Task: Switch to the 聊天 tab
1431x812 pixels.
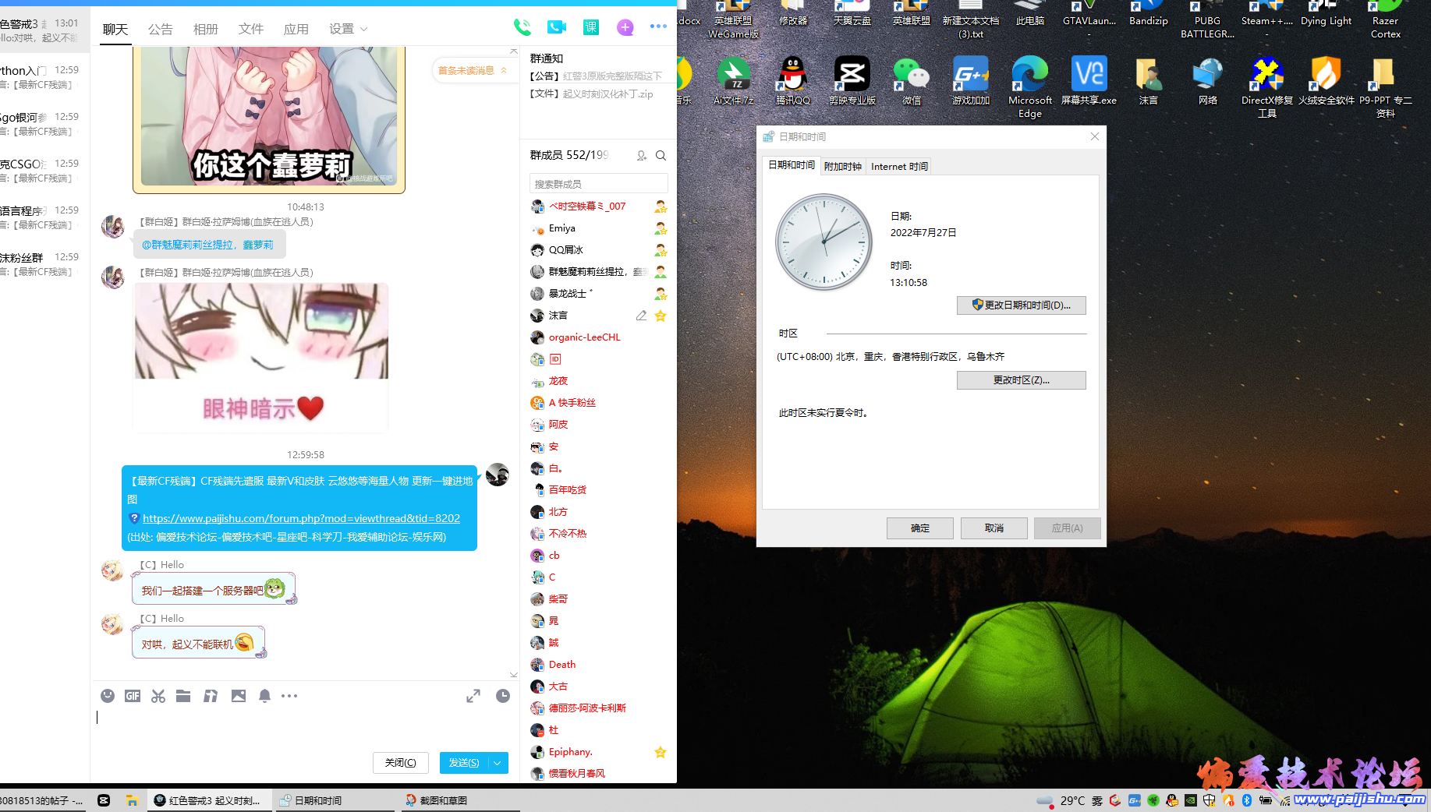Action: (115, 29)
